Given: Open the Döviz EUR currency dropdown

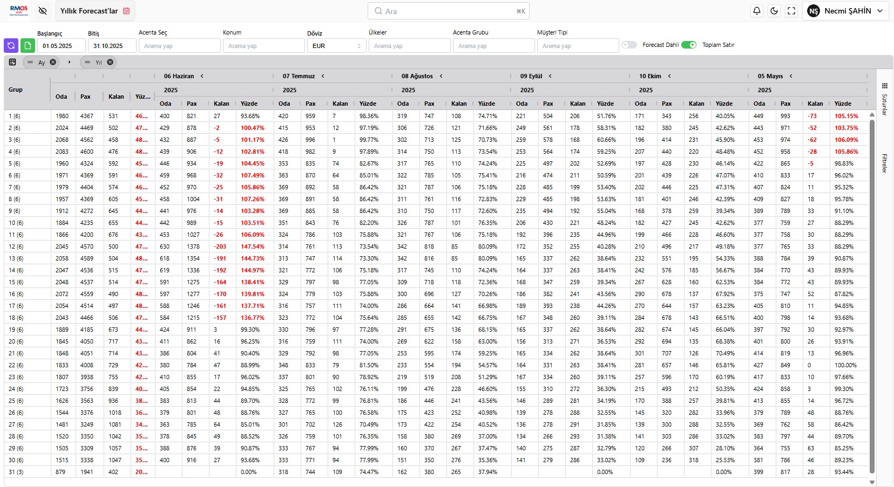Looking at the screenshot, I should pyautogui.click(x=336, y=46).
